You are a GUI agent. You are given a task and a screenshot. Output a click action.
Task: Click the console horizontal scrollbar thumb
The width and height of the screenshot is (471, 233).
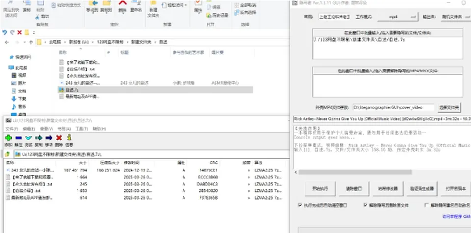point(355,172)
